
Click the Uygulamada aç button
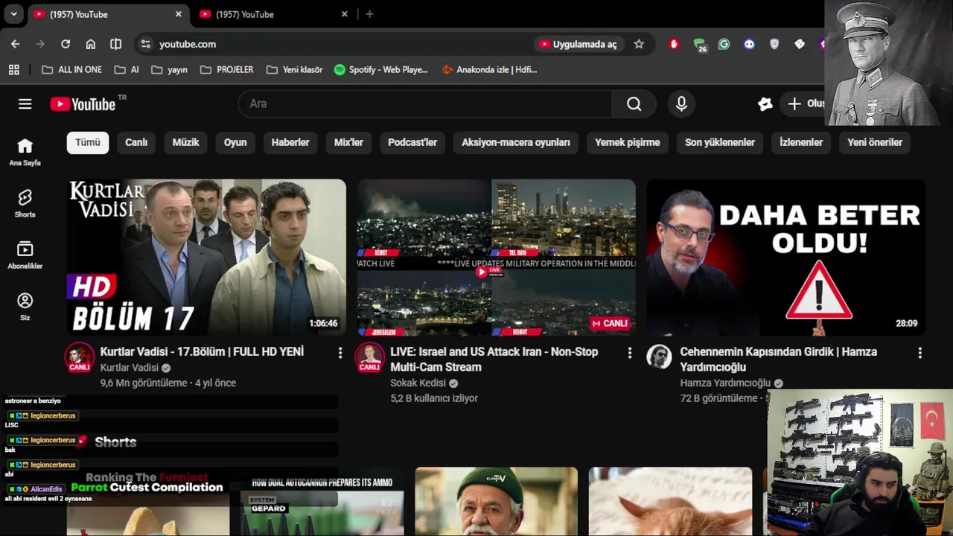tap(579, 44)
